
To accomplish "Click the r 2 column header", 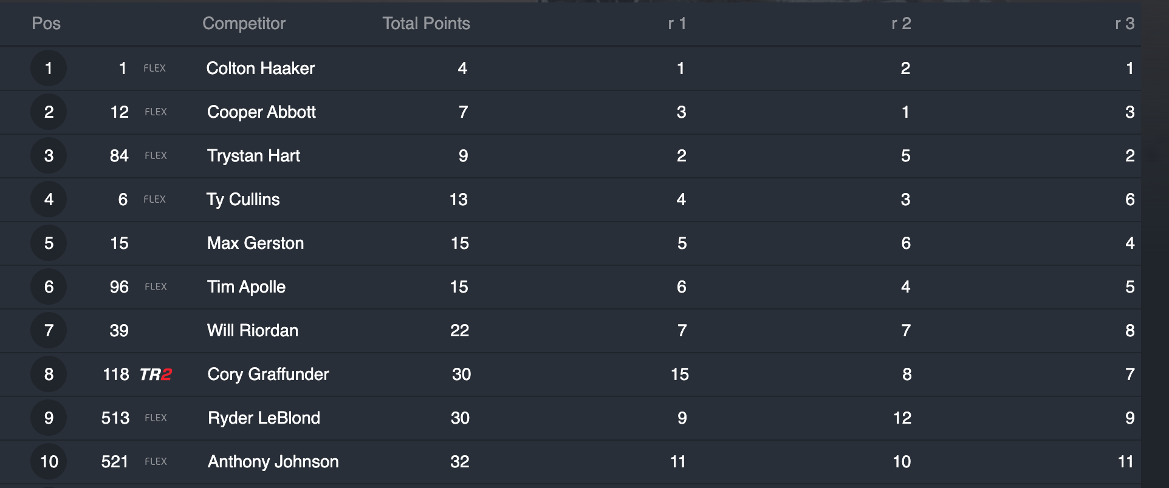I will point(901,24).
